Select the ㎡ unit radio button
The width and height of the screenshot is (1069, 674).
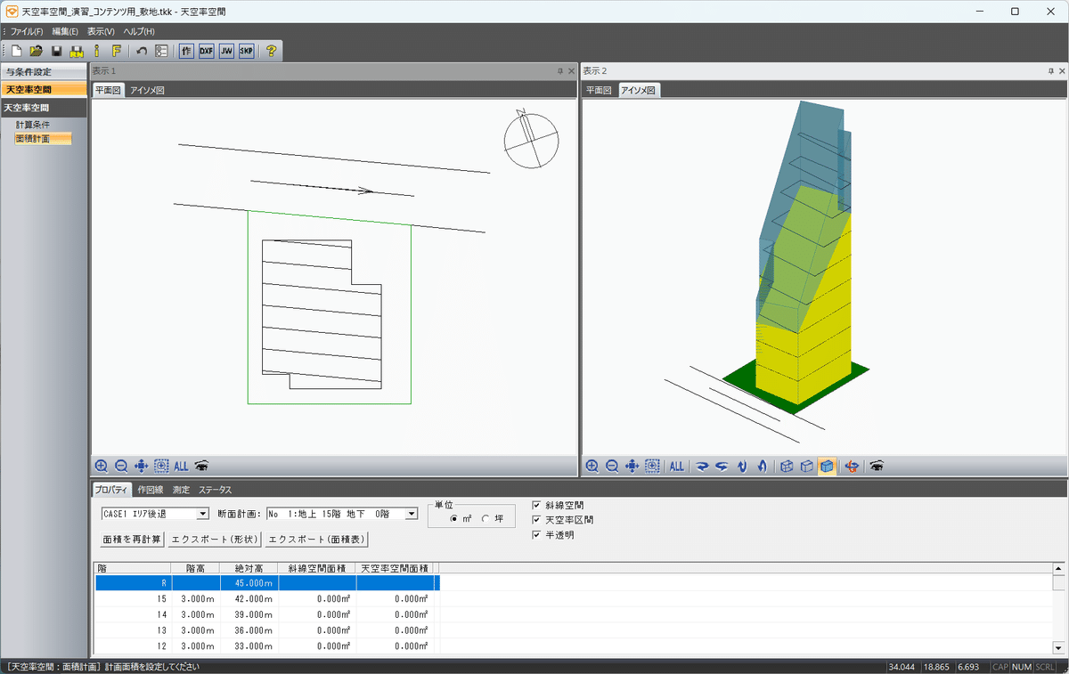click(x=455, y=518)
